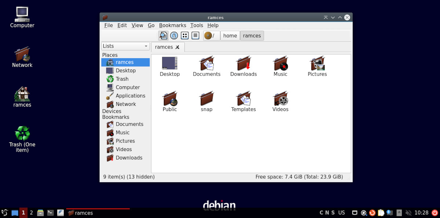Switch to detailed list view from the toolbar

(195, 35)
